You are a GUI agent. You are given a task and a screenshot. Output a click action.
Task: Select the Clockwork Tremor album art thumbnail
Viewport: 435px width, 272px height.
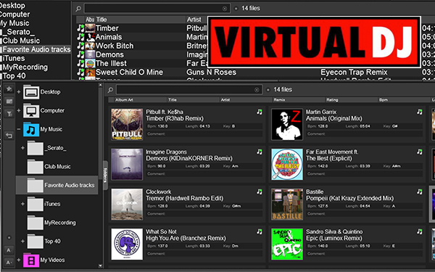pyautogui.click(x=127, y=205)
